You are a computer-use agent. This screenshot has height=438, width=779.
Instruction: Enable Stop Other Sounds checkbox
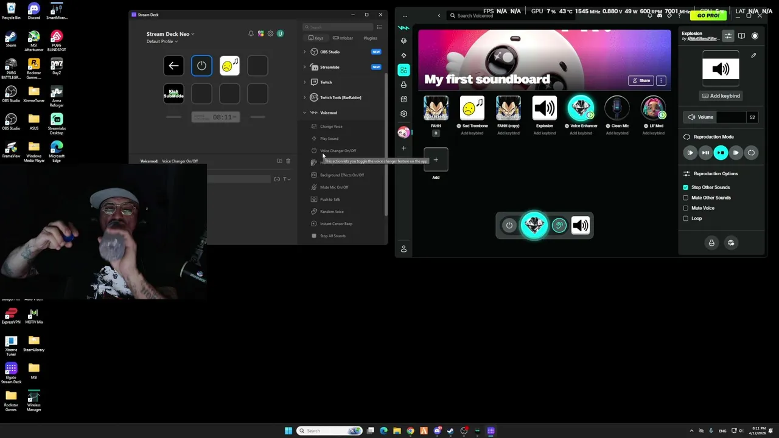pyautogui.click(x=686, y=187)
